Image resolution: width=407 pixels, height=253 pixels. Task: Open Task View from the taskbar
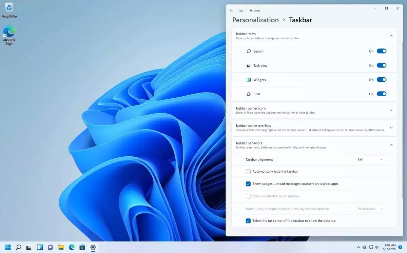click(x=29, y=247)
